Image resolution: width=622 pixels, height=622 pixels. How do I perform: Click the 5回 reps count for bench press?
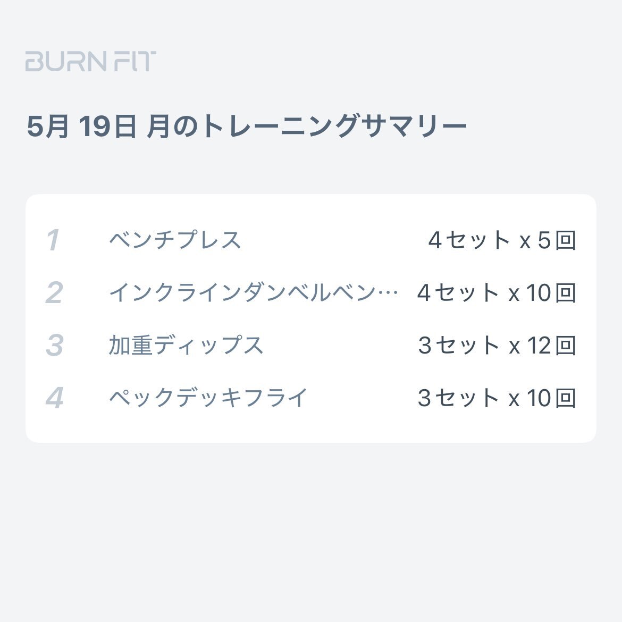(x=557, y=240)
